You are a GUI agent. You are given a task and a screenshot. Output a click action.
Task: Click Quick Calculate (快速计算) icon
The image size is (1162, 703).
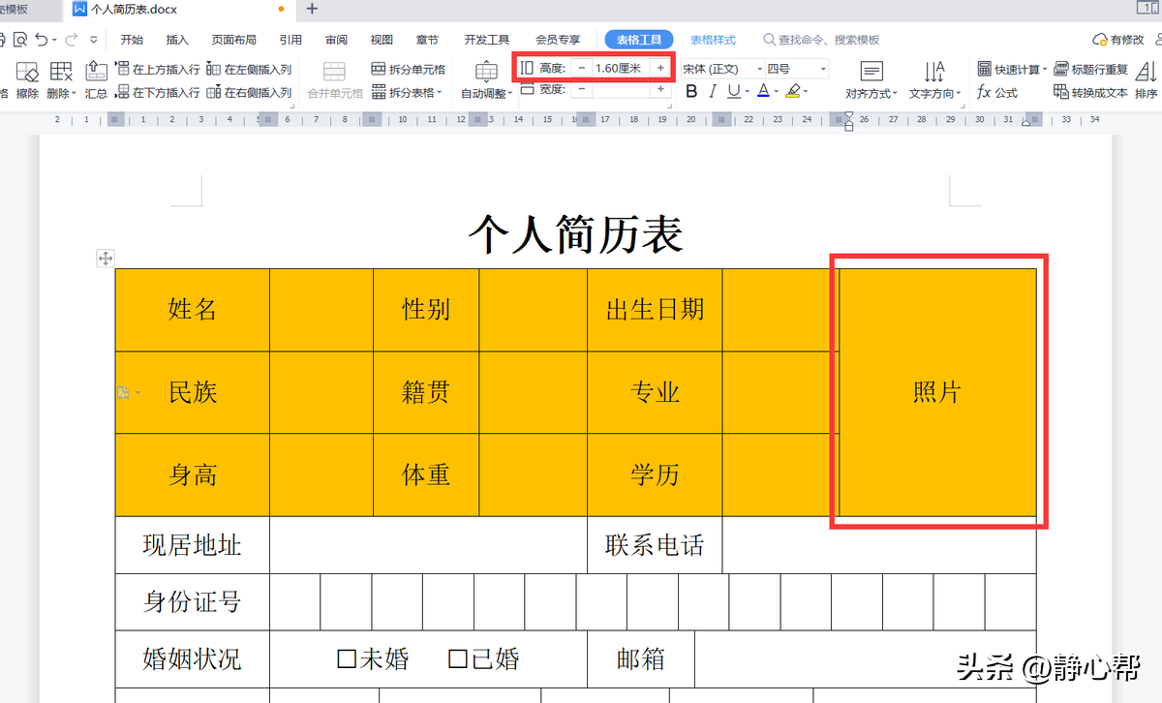(x=984, y=70)
